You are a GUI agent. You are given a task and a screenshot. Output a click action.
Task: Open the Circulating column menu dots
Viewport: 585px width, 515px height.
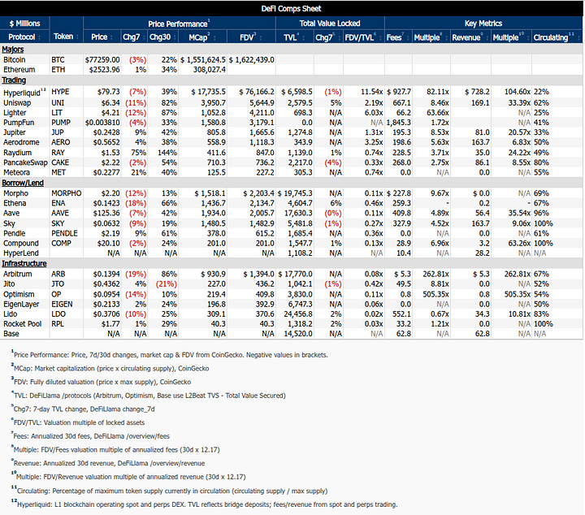tap(578, 37)
